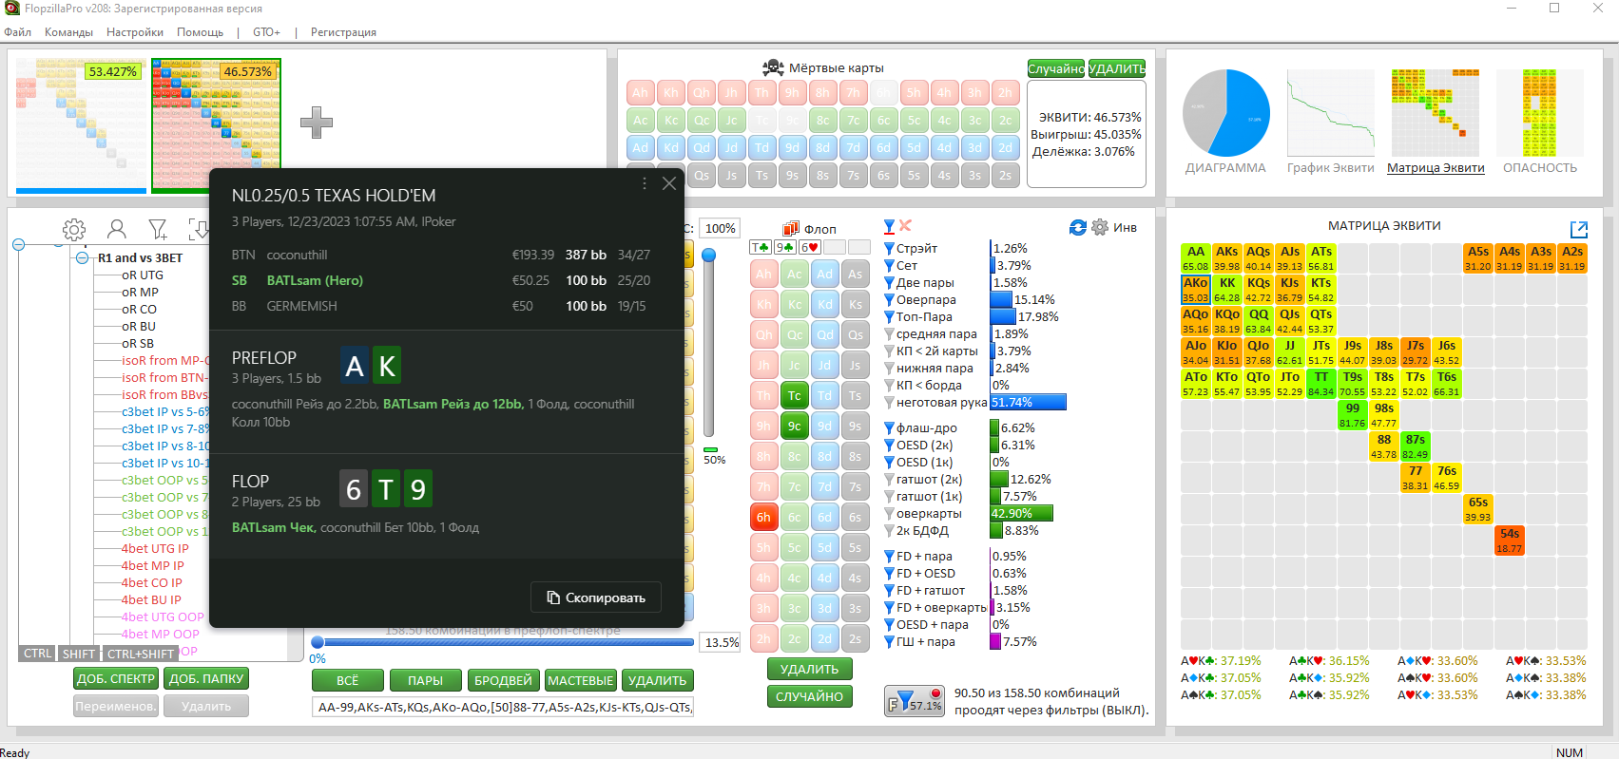Toggle the Оверпара filter funnel

(x=890, y=299)
